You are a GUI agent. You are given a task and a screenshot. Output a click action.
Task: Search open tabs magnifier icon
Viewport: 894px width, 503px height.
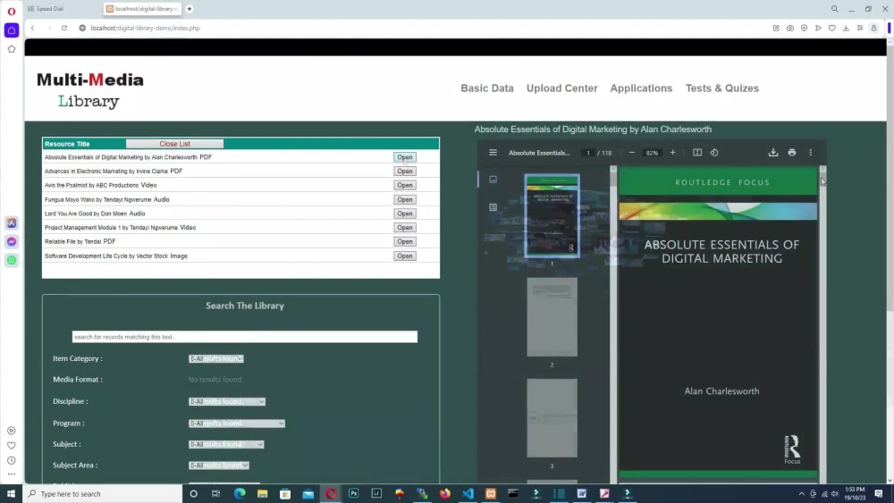(834, 9)
